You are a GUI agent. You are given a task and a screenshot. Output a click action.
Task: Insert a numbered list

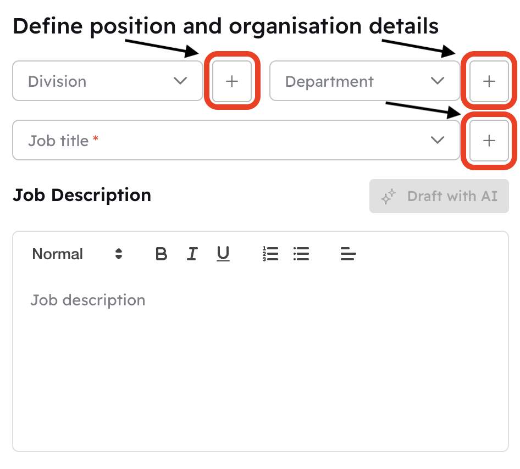270,254
